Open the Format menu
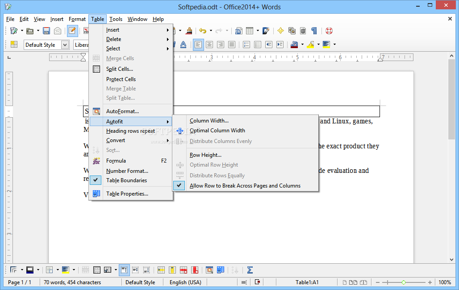The width and height of the screenshot is (459, 290). 77,19
